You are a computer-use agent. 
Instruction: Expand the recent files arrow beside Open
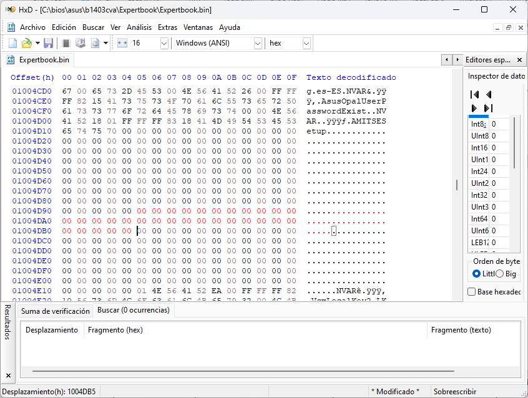point(37,43)
